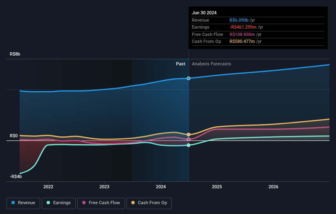Image resolution: width=336 pixels, height=214 pixels.
Task: Click the 2026 x-axis label
Action: click(273, 187)
